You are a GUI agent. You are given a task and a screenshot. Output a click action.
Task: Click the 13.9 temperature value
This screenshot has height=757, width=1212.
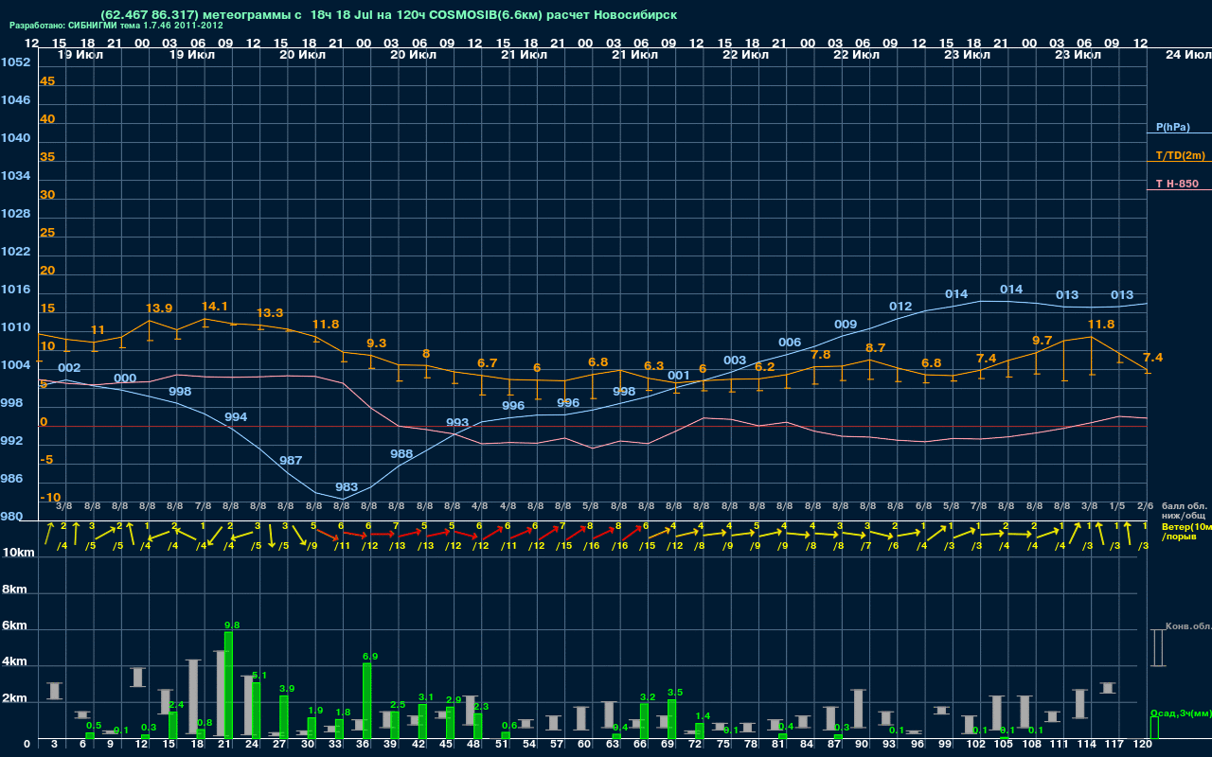click(159, 308)
